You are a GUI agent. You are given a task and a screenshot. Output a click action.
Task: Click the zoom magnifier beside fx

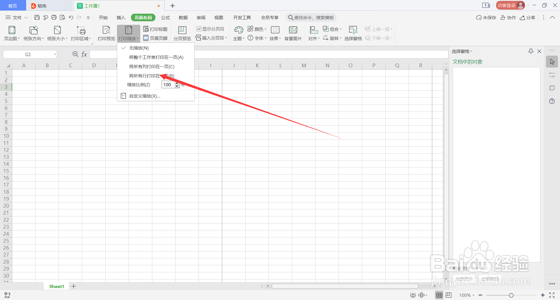(75, 54)
